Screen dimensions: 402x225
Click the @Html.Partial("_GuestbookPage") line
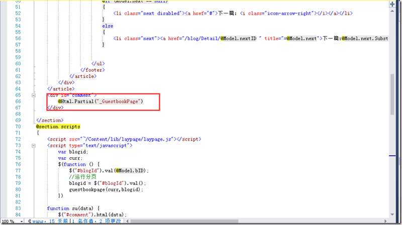[100, 101]
